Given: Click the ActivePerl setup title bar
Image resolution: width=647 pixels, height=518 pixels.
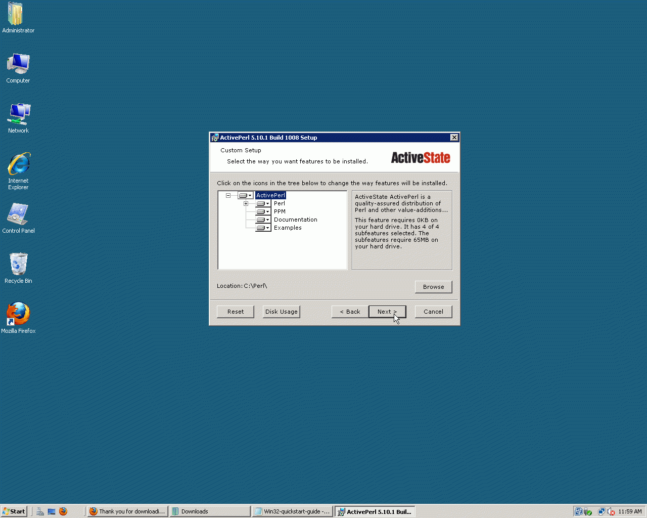Looking at the screenshot, I should [x=334, y=138].
